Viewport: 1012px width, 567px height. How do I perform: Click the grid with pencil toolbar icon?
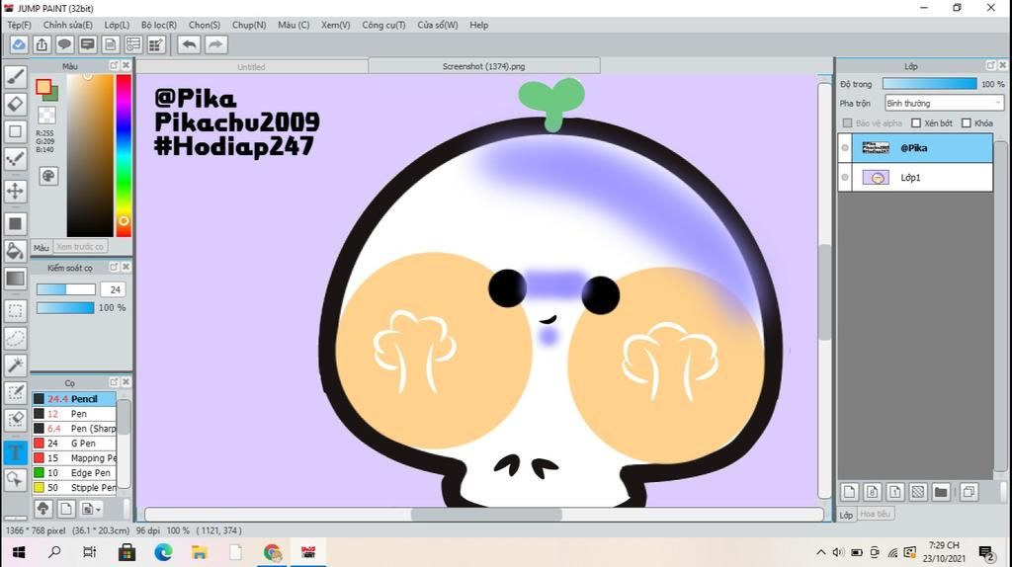(x=156, y=44)
